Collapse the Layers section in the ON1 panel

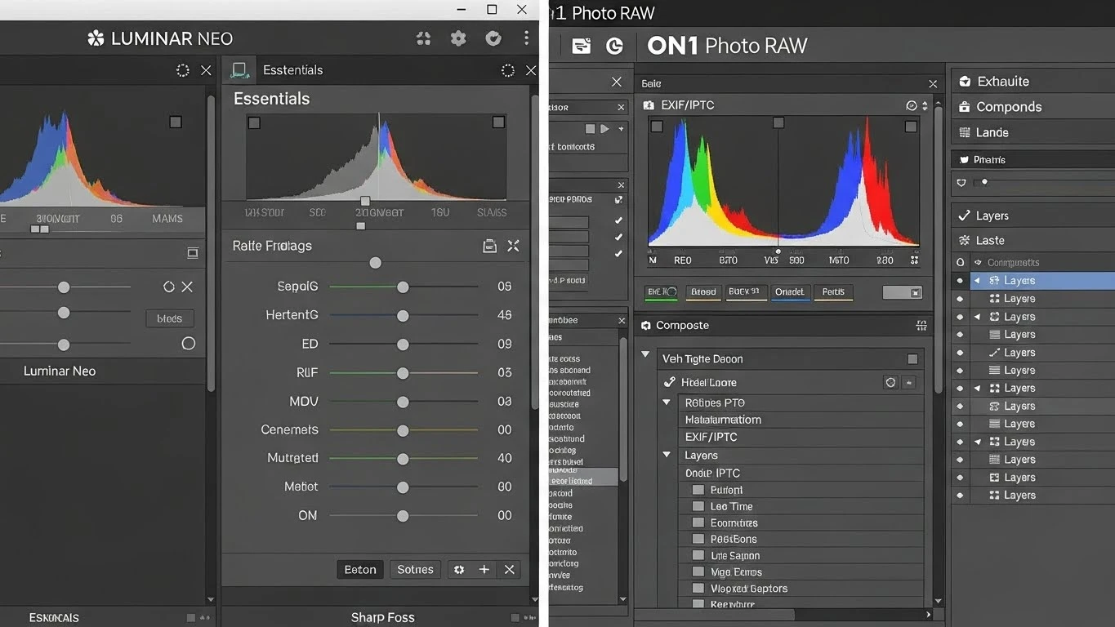pos(666,456)
